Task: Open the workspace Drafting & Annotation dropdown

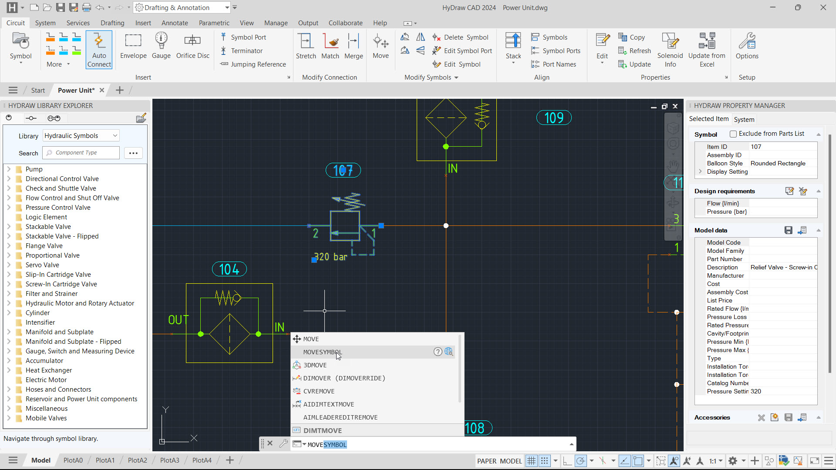Action: click(182, 7)
